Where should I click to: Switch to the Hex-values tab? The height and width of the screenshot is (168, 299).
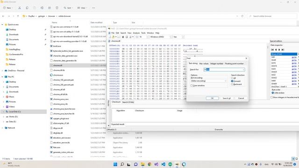coord(204,63)
